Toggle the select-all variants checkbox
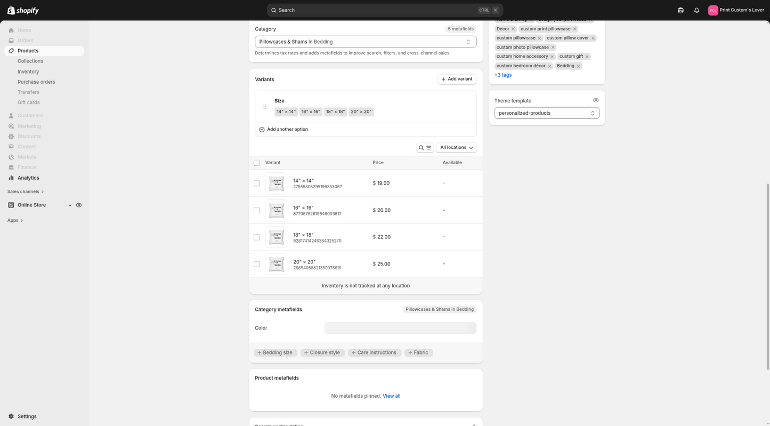The image size is (770, 426). [257, 163]
